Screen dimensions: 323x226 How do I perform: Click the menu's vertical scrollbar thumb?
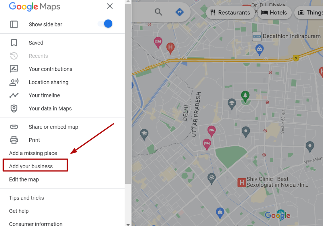click(x=128, y=94)
